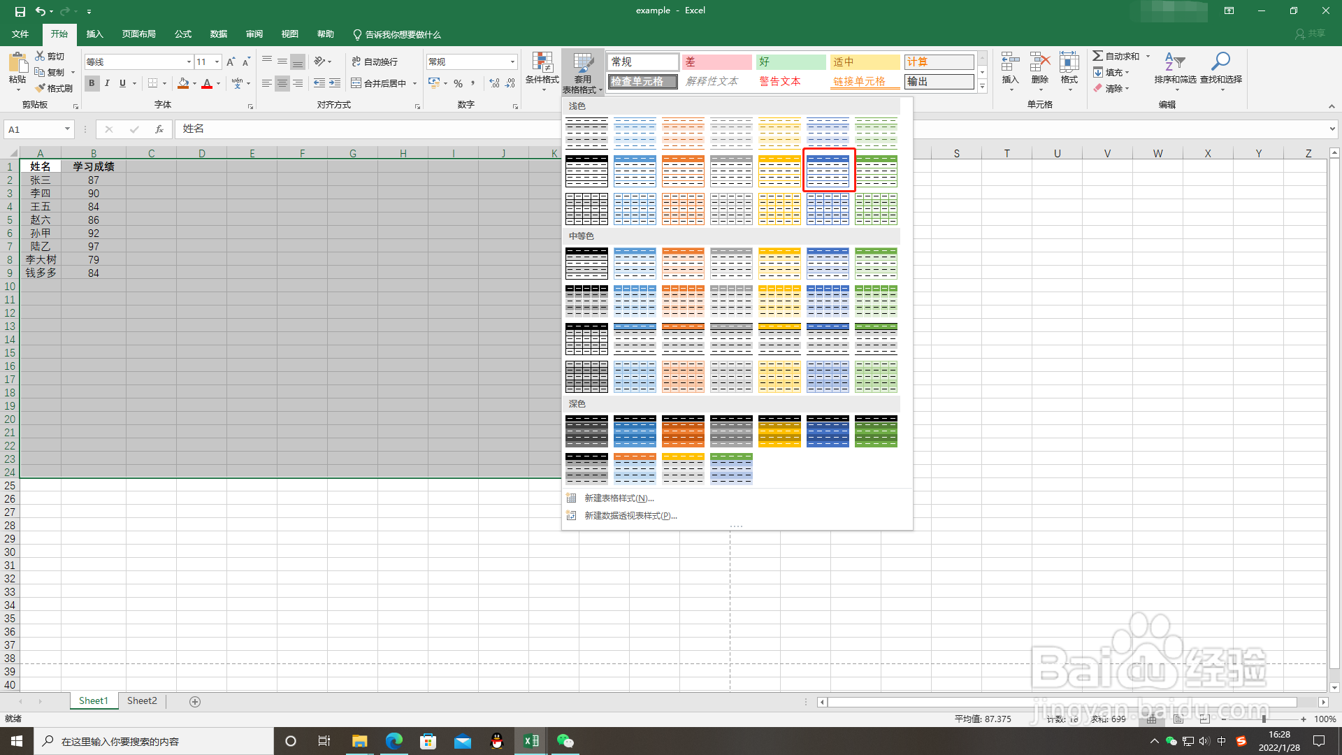Click the Conditional Formatting (条件格式) icon
Image resolution: width=1342 pixels, height=755 pixels.
[542, 63]
